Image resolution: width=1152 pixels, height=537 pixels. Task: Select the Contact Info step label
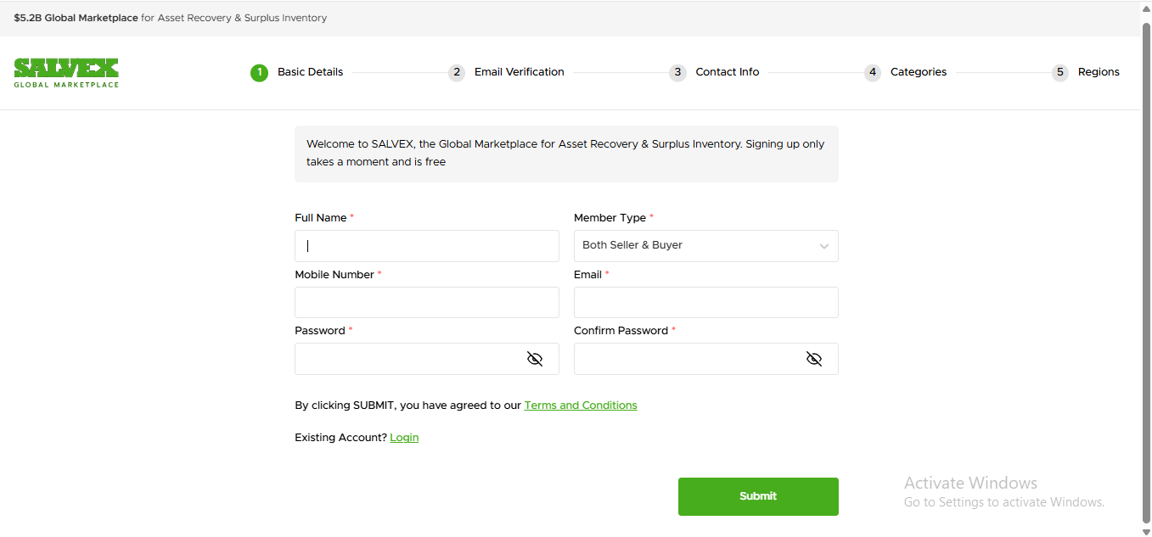tap(728, 72)
